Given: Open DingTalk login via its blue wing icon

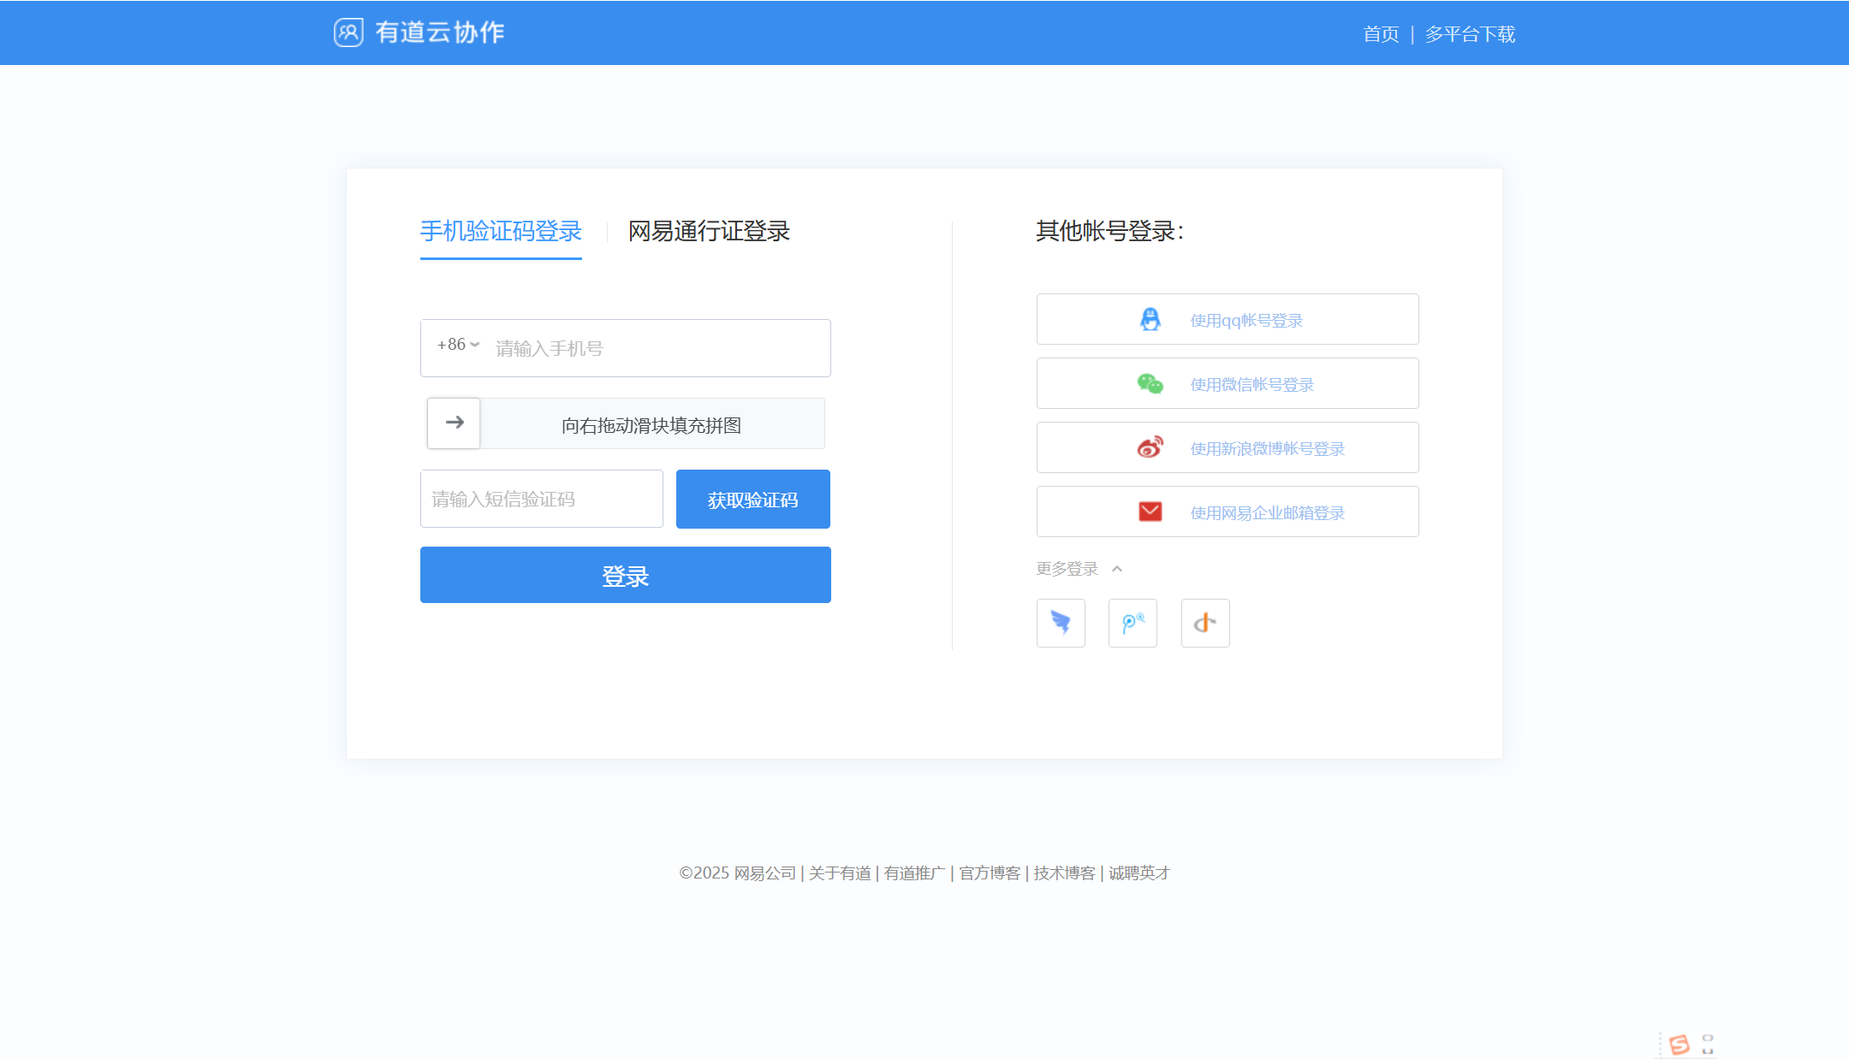Looking at the screenshot, I should [1061, 624].
